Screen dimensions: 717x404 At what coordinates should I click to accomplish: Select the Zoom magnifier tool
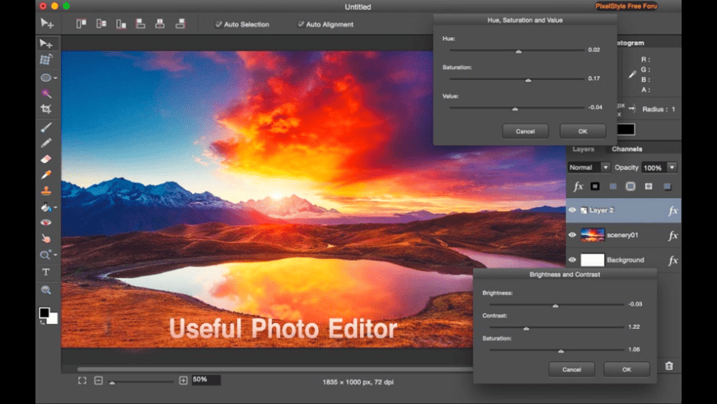[x=45, y=290]
